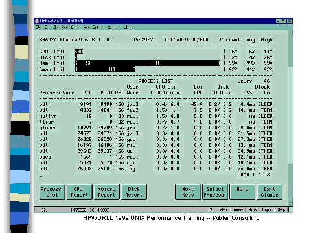The width and height of the screenshot is (311, 233).
Task: Open the Edit menu
Action: pyautogui.click(x=47, y=27)
